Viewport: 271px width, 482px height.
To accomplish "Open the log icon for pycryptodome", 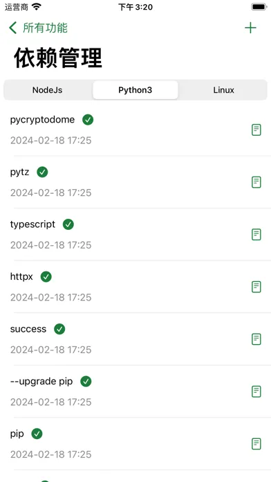I will (x=256, y=130).
